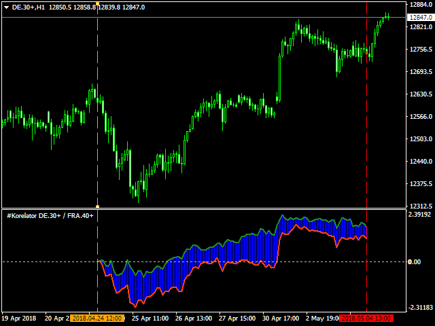Click the 12312.5 price on the axis
The width and height of the screenshot is (435, 326).
[421, 206]
